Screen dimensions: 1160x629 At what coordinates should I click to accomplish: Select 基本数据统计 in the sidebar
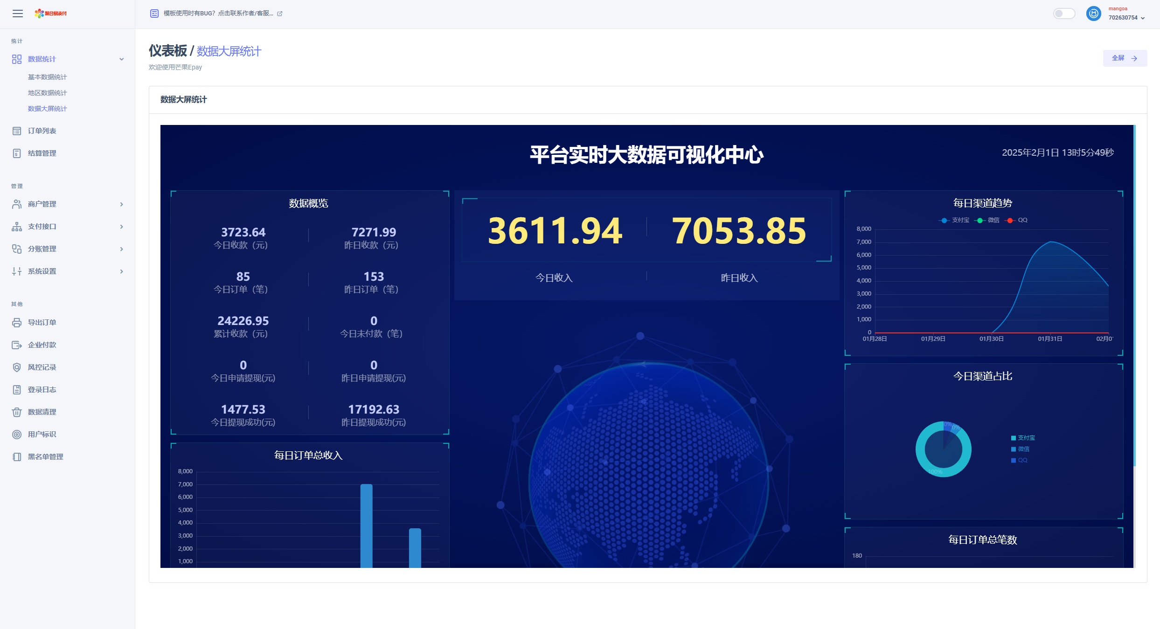[x=47, y=77]
